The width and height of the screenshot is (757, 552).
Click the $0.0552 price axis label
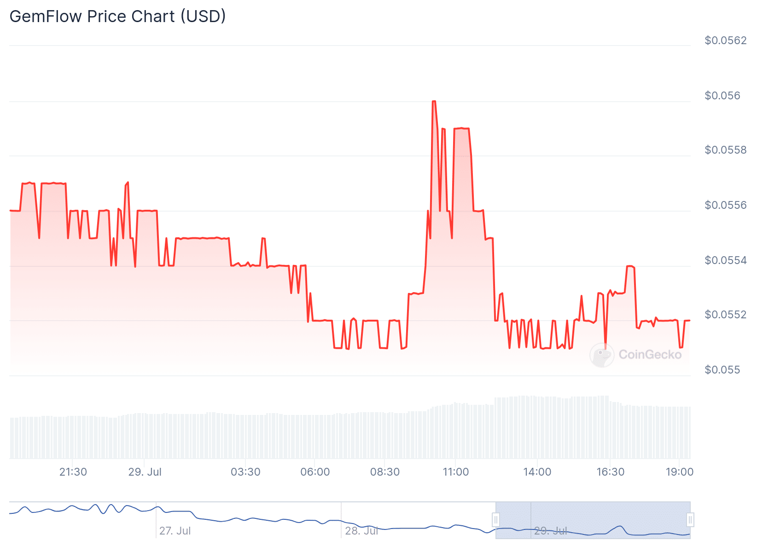click(726, 315)
